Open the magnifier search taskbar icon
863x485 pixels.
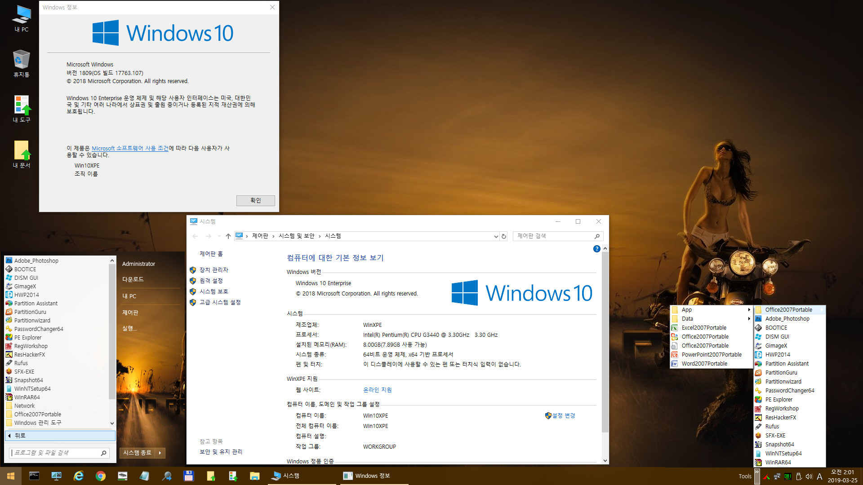click(x=167, y=476)
